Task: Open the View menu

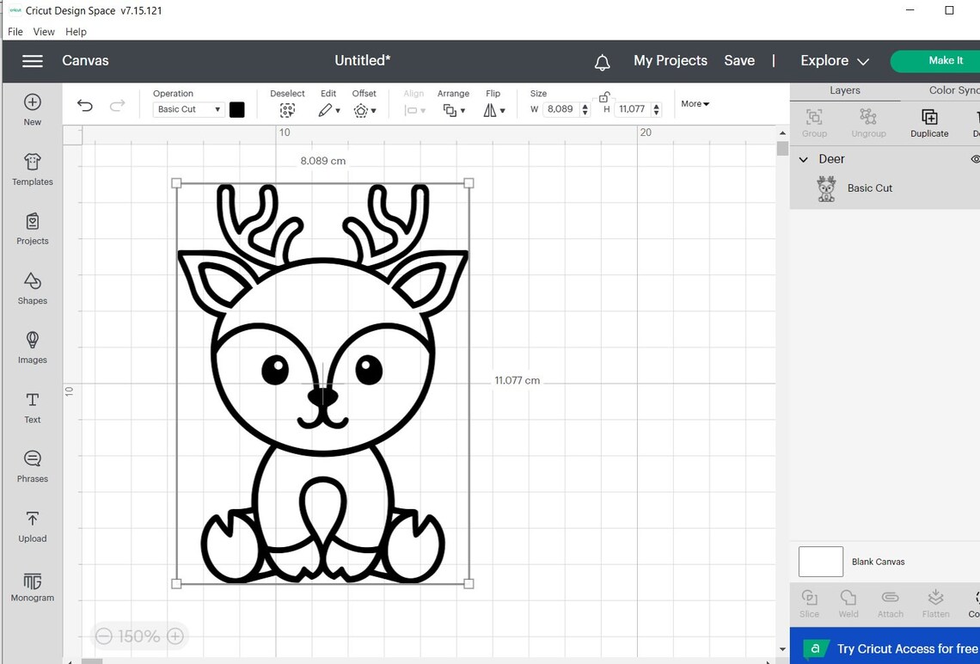Action: click(44, 31)
